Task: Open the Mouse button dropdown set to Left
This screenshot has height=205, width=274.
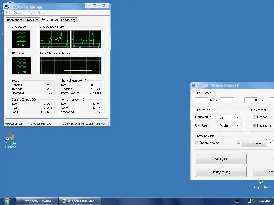Action: coord(229,117)
